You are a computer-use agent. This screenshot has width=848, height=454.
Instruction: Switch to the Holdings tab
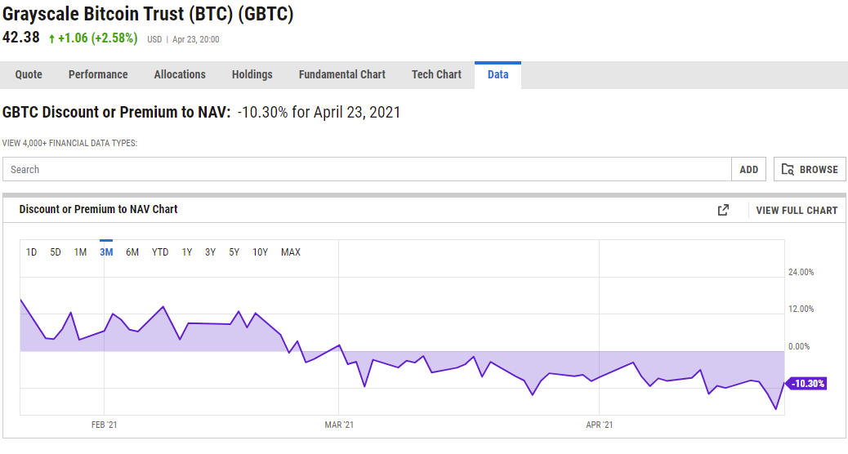click(252, 74)
